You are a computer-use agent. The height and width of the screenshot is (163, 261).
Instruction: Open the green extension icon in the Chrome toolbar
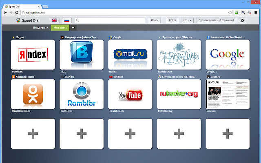(237, 13)
